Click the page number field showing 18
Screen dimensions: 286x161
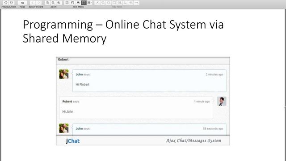point(22,3)
